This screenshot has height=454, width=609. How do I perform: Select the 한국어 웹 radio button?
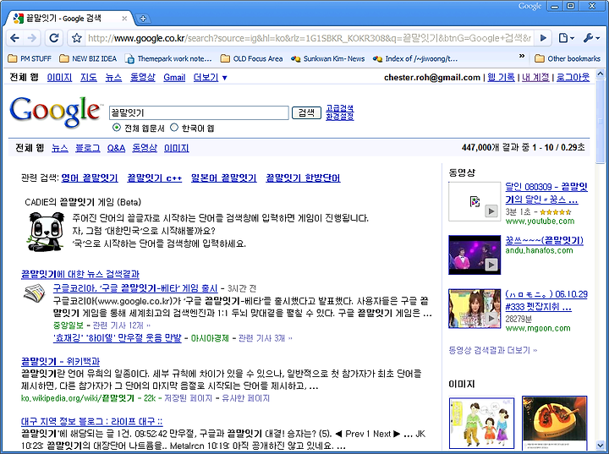[x=174, y=128]
